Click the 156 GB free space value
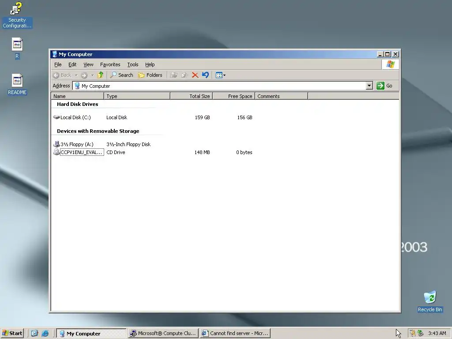The width and height of the screenshot is (452, 339). pyautogui.click(x=245, y=117)
